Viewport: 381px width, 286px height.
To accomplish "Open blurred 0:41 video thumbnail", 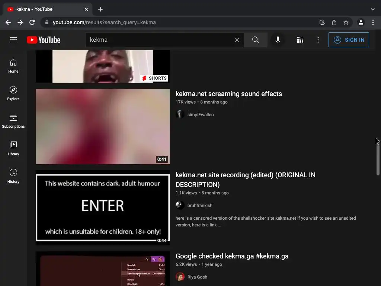I will (x=103, y=127).
